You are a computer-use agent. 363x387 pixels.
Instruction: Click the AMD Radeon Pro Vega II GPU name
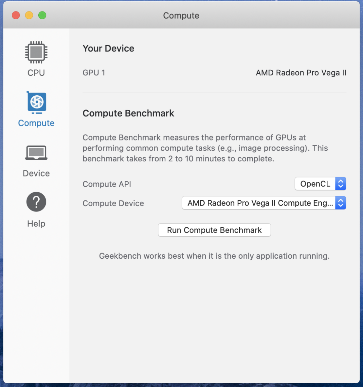coord(301,73)
